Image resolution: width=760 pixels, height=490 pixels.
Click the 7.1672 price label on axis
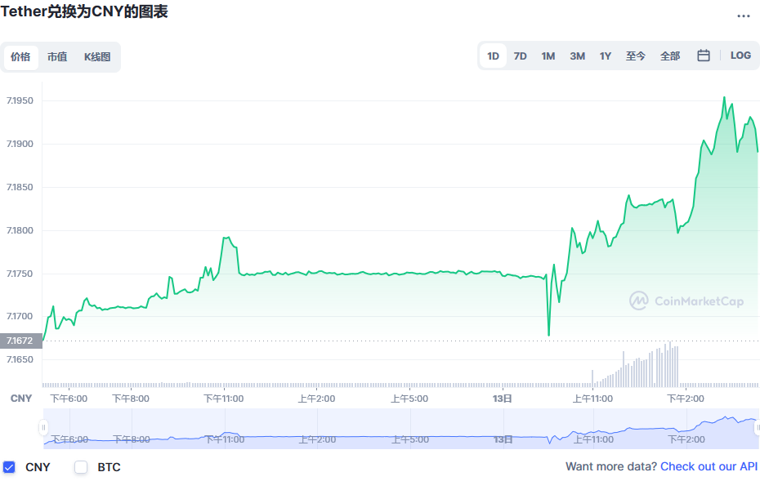[x=21, y=341]
